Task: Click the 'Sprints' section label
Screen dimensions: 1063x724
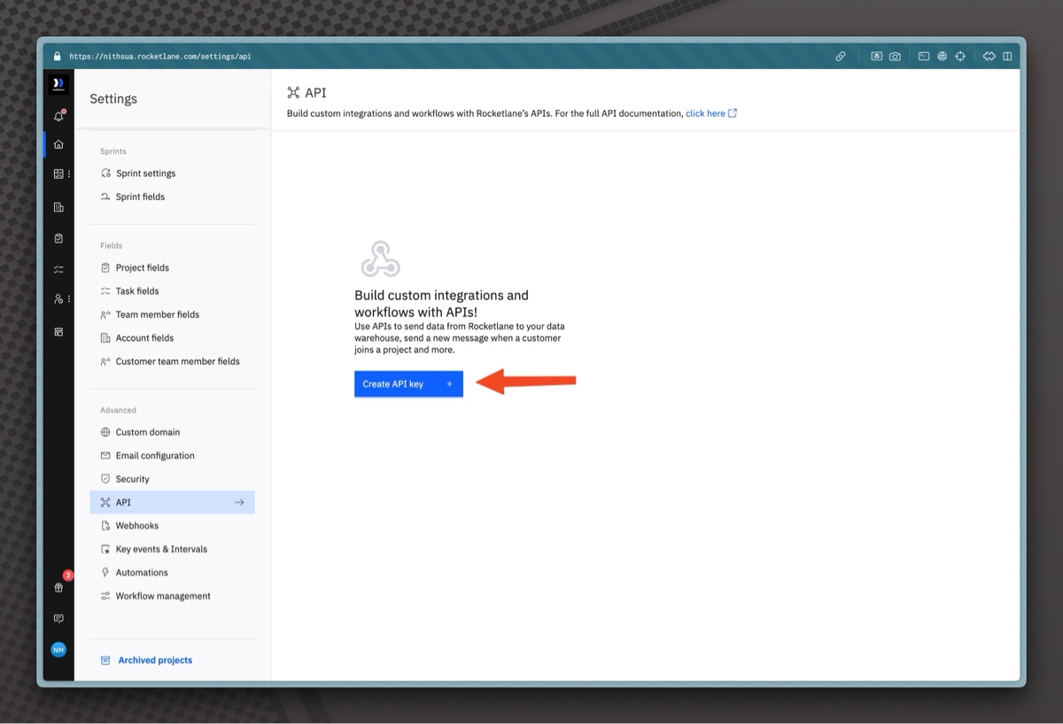Action: tap(113, 151)
